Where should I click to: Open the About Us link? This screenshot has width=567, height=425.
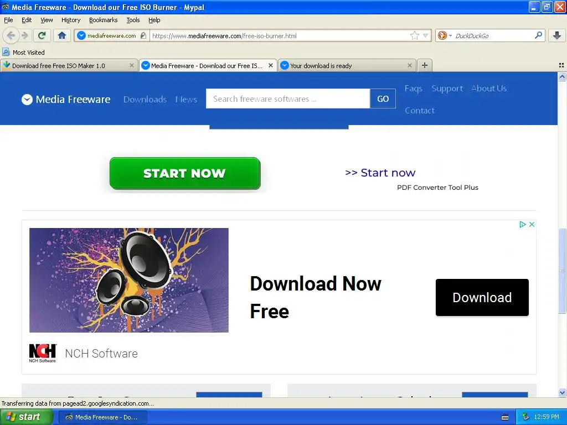point(489,89)
